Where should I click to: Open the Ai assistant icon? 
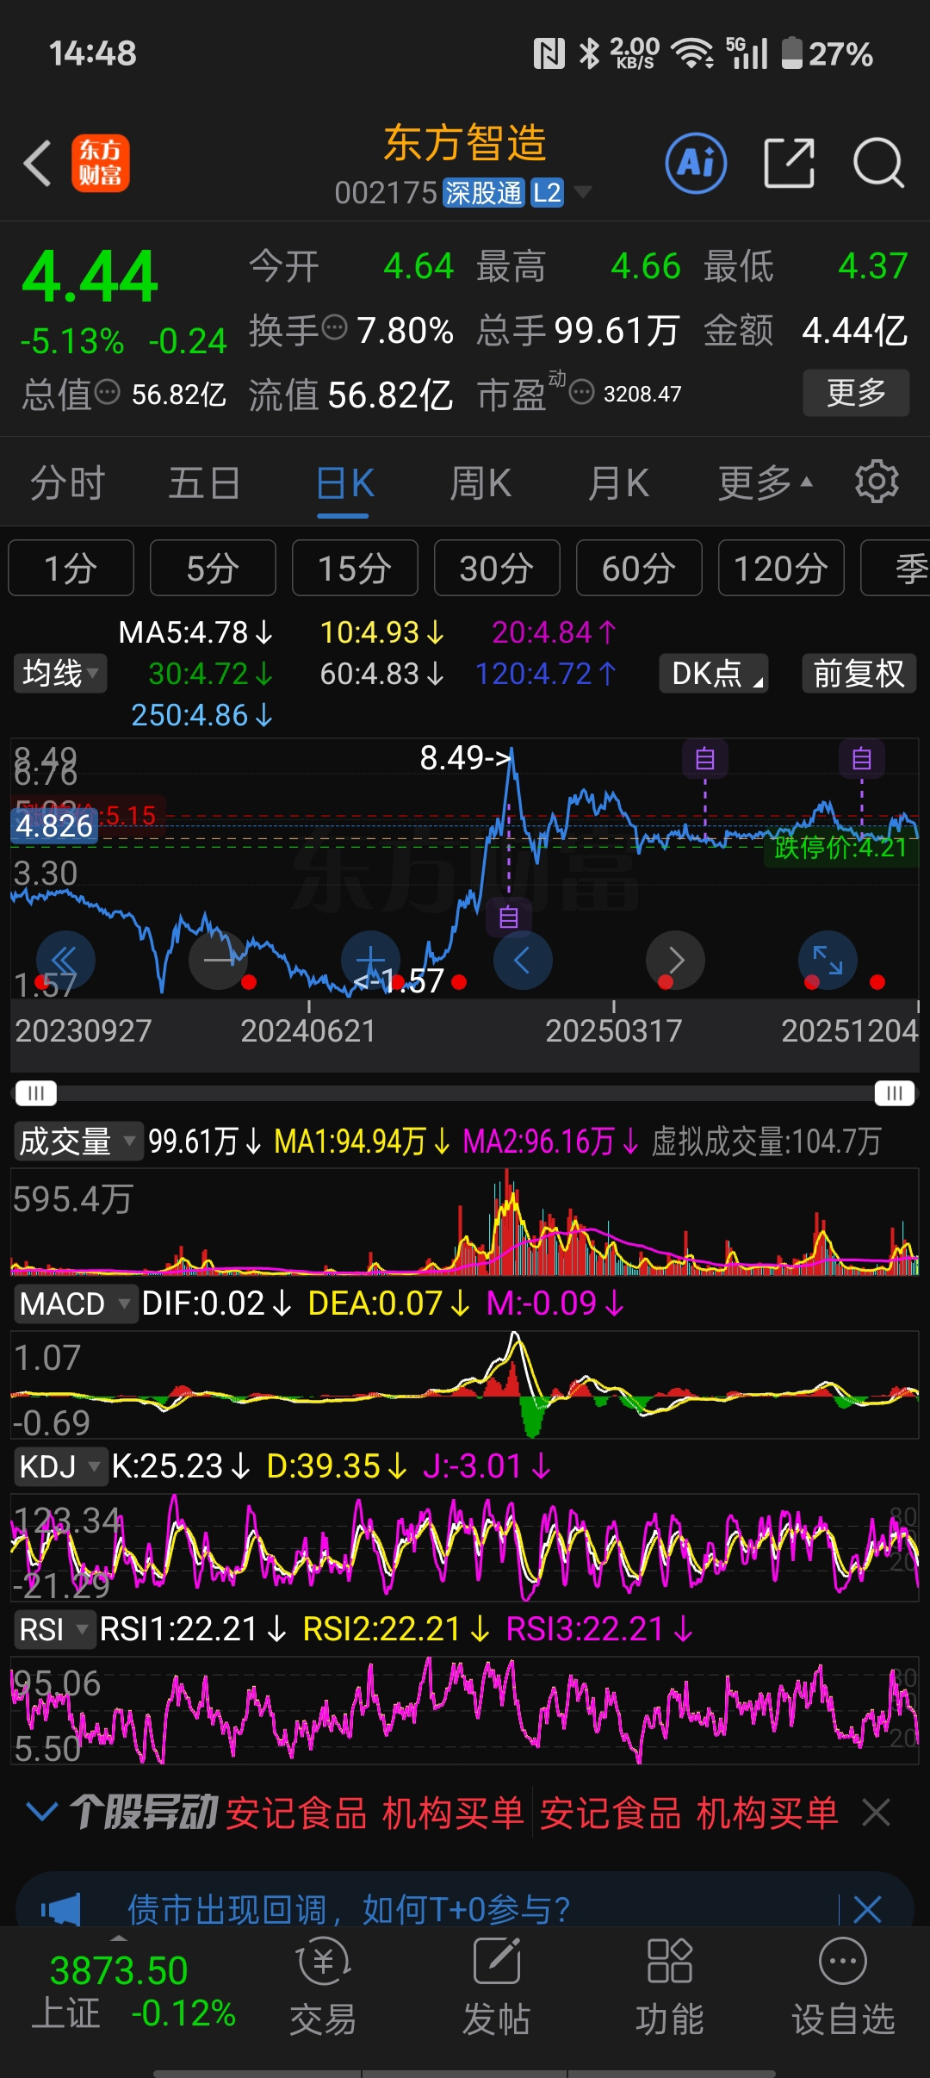tap(696, 163)
